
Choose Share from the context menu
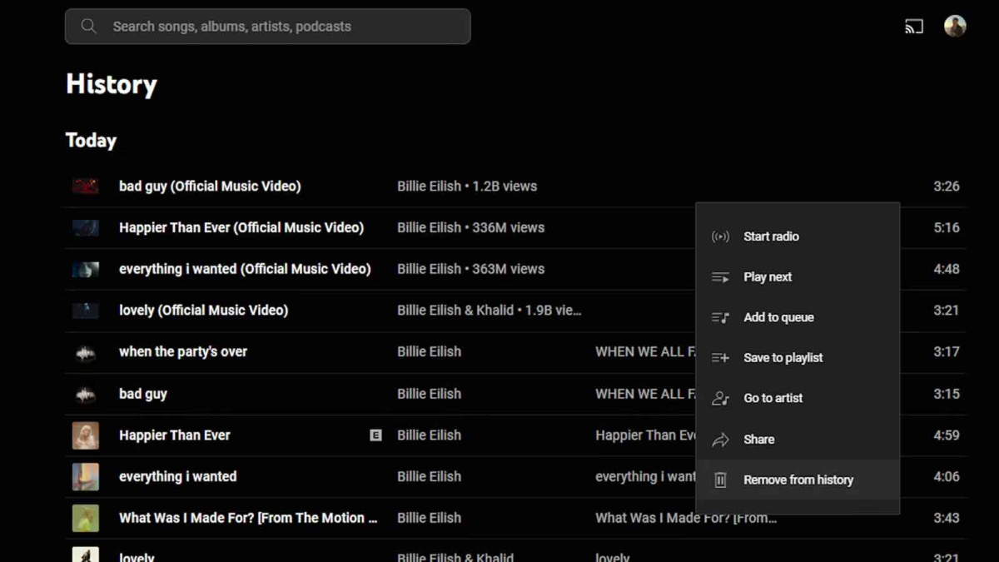tap(758, 439)
